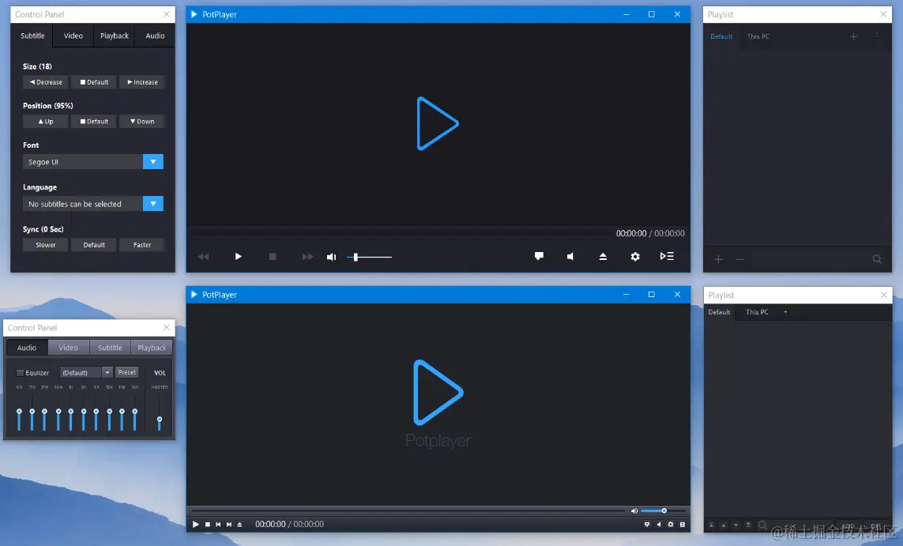Viewport: 903px width, 546px height.
Task: Click the seek bar in bottom PotPlayer window
Action: tap(408, 511)
